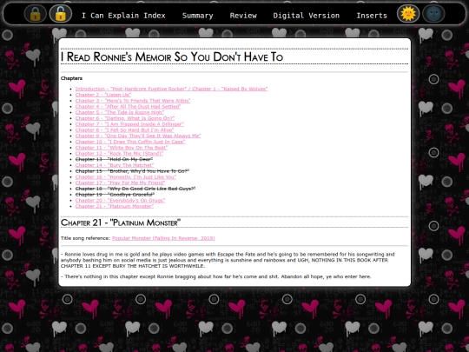This screenshot has width=469, height=352.
Task: Open I Can Explain Index
Action: pos(123,16)
